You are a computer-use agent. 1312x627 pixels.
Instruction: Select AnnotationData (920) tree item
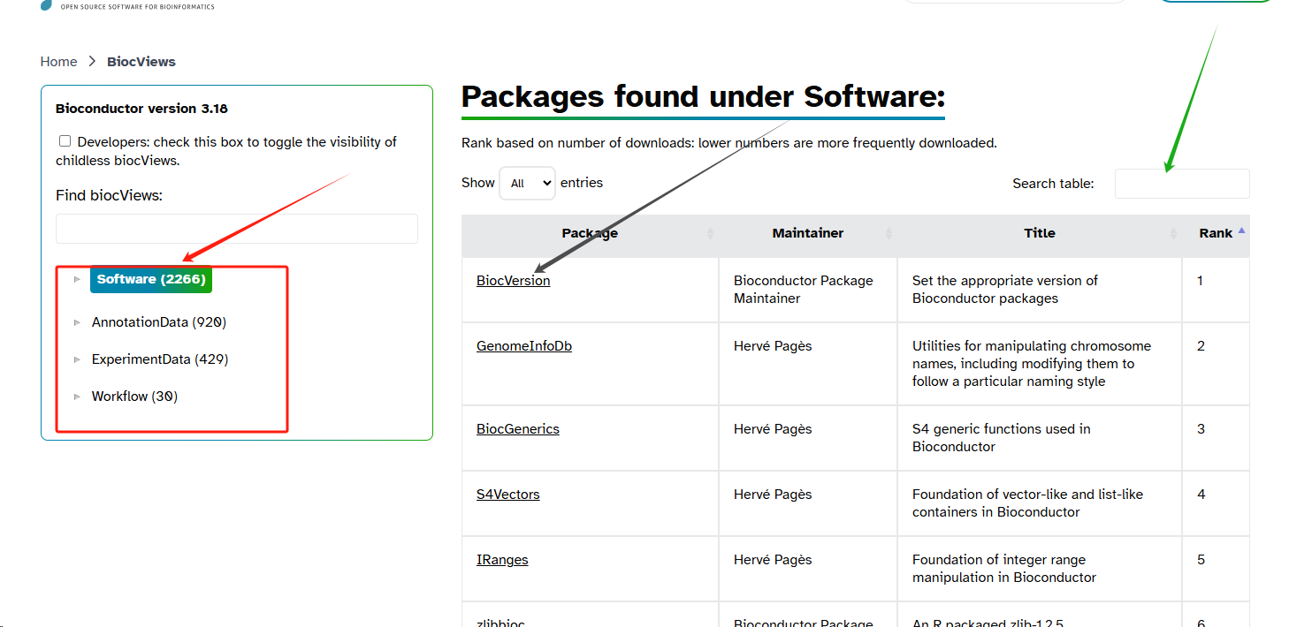(x=159, y=322)
